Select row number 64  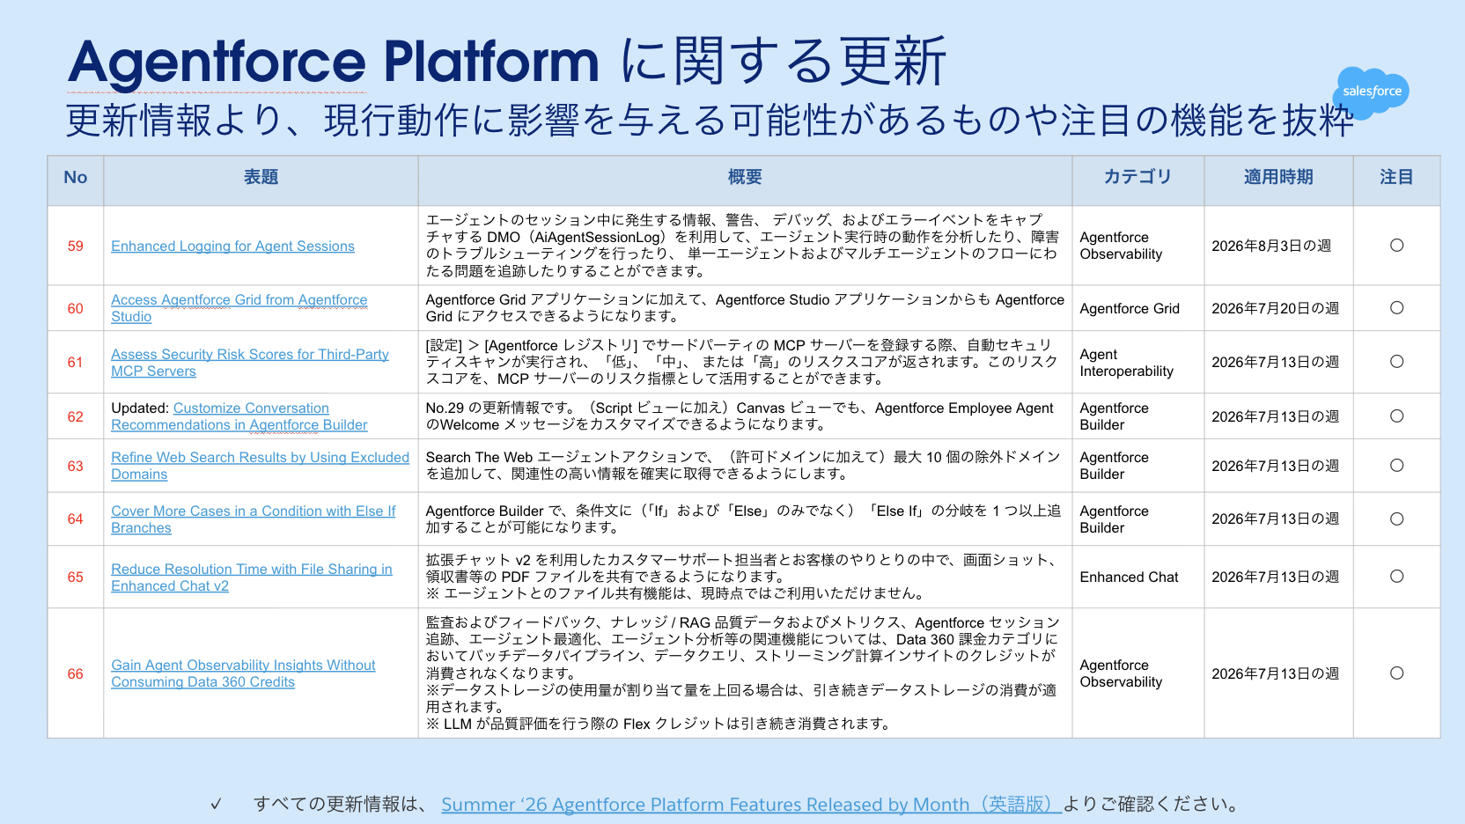tap(76, 519)
